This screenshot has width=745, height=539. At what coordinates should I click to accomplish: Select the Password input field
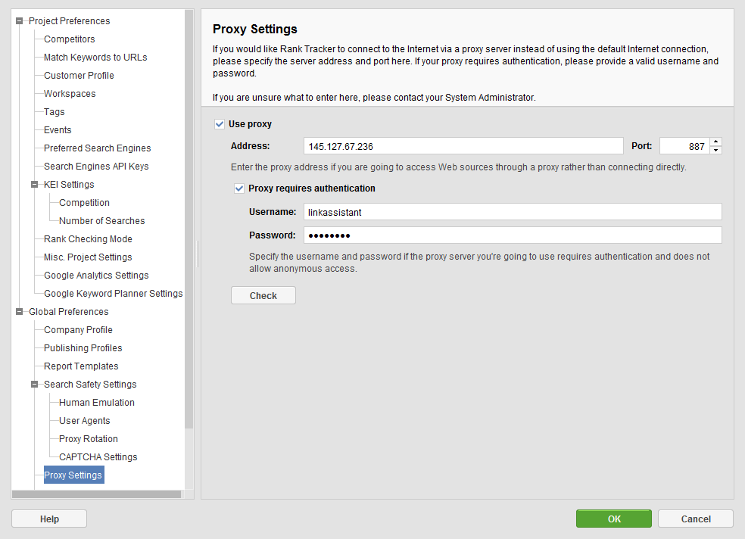click(x=513, y=235)
